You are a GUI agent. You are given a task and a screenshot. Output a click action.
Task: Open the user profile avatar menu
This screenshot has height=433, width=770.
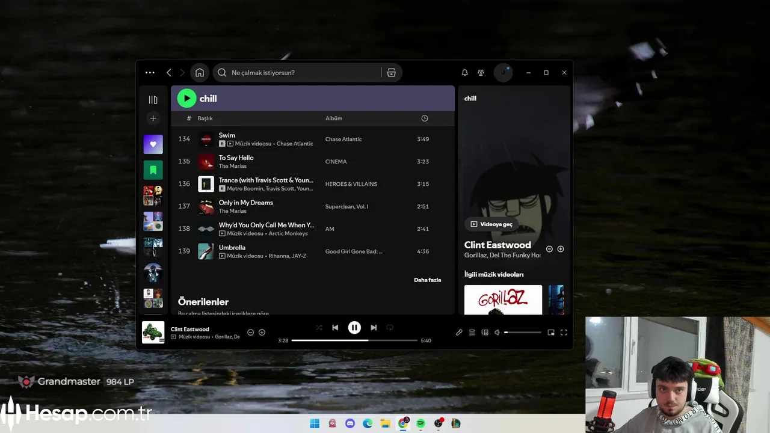503,73
